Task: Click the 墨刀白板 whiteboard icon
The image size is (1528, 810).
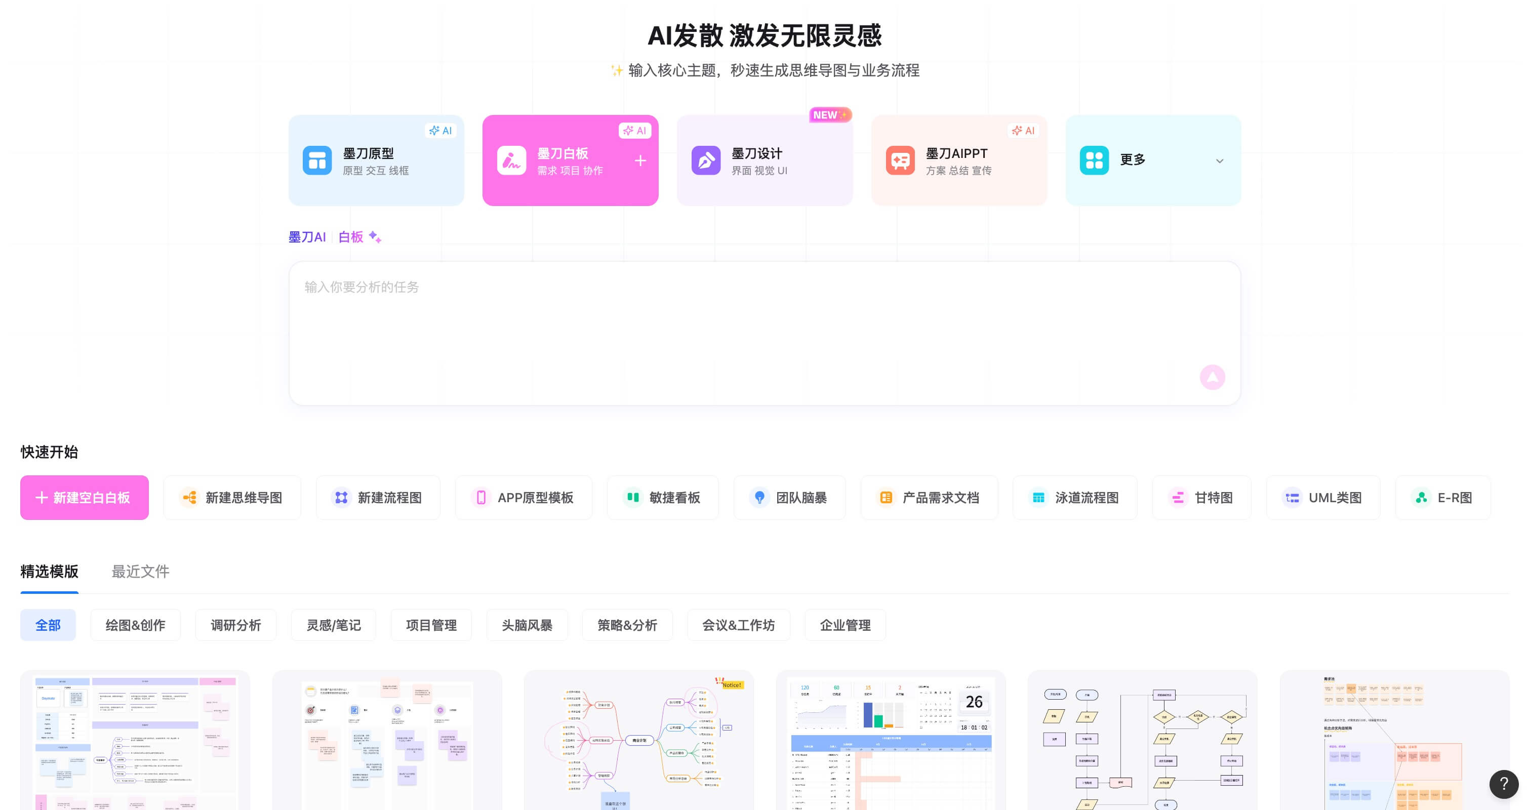Action: tap(511, 160)
